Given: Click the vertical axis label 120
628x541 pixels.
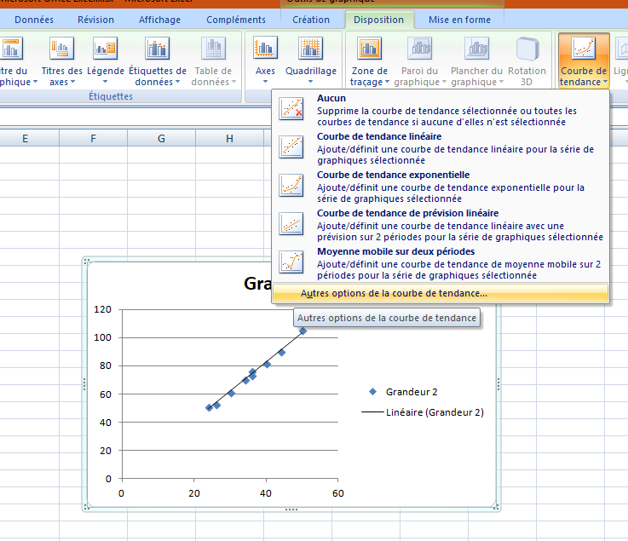Looking at the screenshot, I should 102,309.
